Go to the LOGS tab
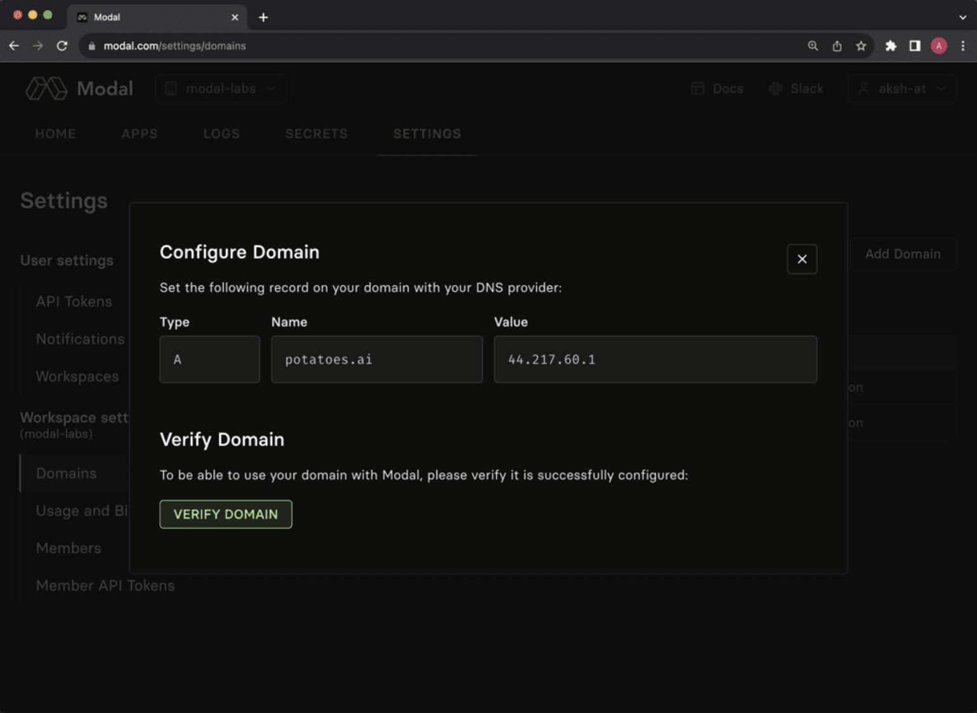Image resolution: width=977 pixels, height=713 pixels. 221,134
